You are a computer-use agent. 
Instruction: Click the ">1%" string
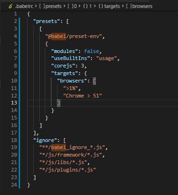pos(71,88)
